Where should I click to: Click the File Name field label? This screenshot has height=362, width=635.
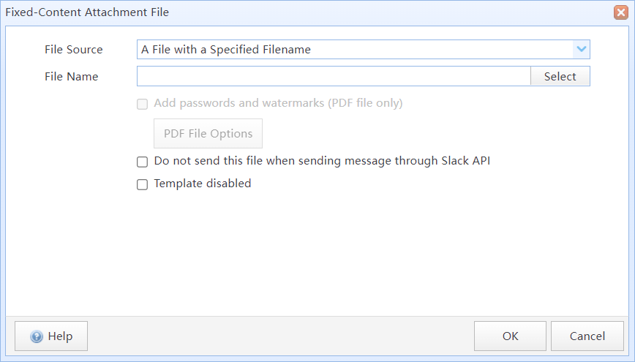(71, 77)
